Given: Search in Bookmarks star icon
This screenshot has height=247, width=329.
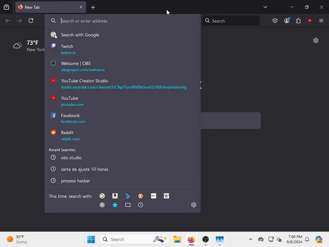Looking at the screenshot, I should click(x=115, y=205).
